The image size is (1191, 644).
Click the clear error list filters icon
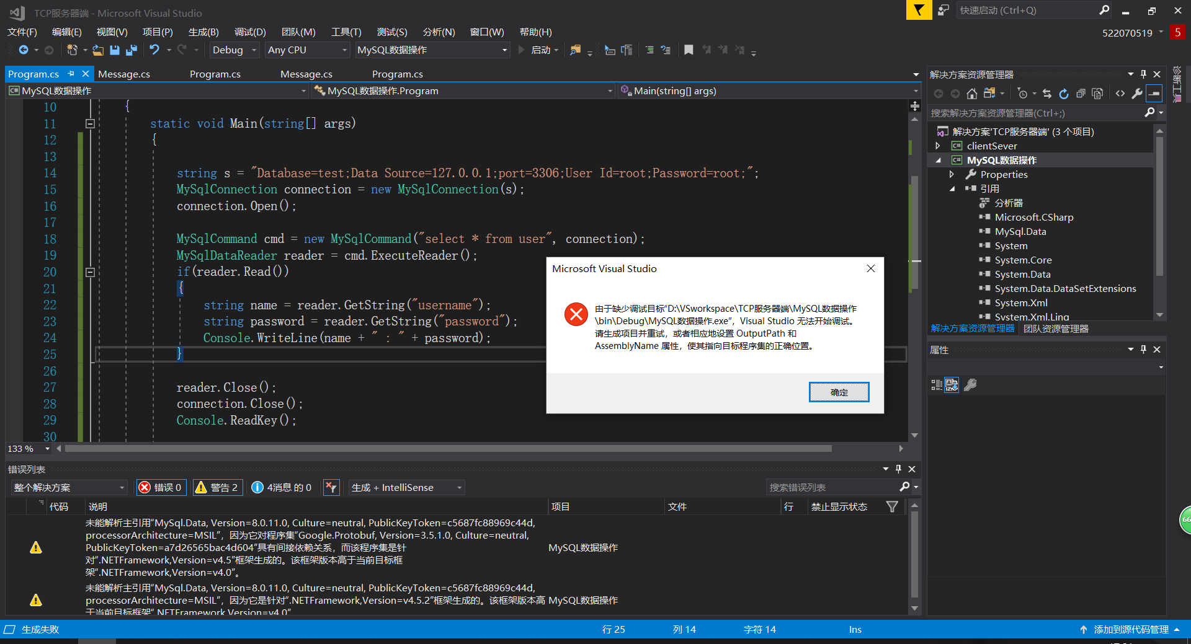(331, 488)
